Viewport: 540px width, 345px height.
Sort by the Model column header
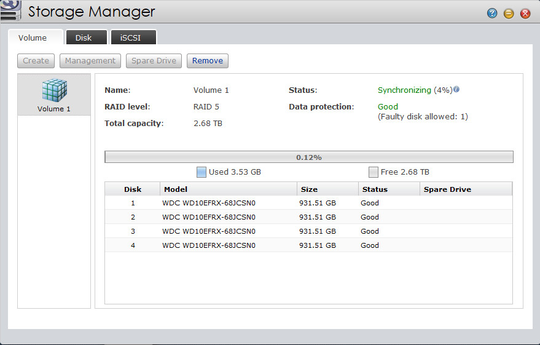coord(228,189)
